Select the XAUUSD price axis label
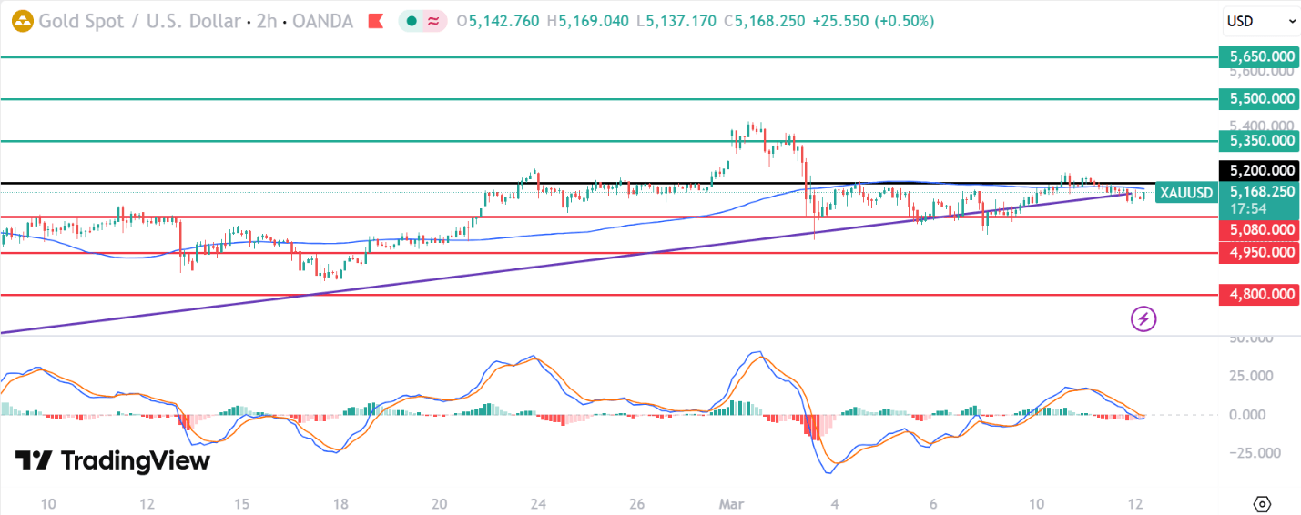The height and width of the screenshot is (515, 1301). pos(1185,193)
